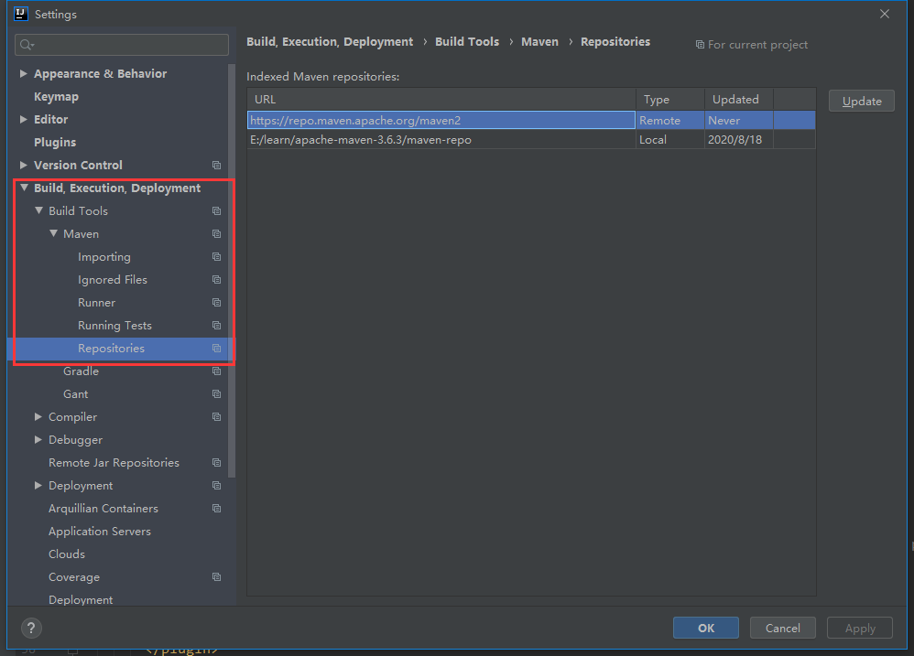
Task: Open the help question mark button
Action: coord(31,628)
